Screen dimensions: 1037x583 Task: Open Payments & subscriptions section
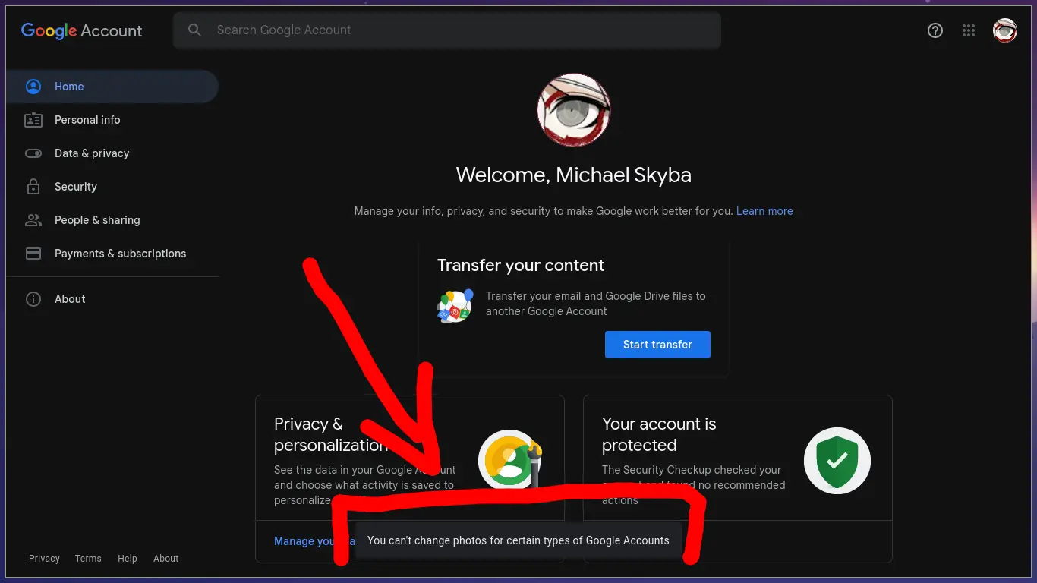(x=112, y=254)
